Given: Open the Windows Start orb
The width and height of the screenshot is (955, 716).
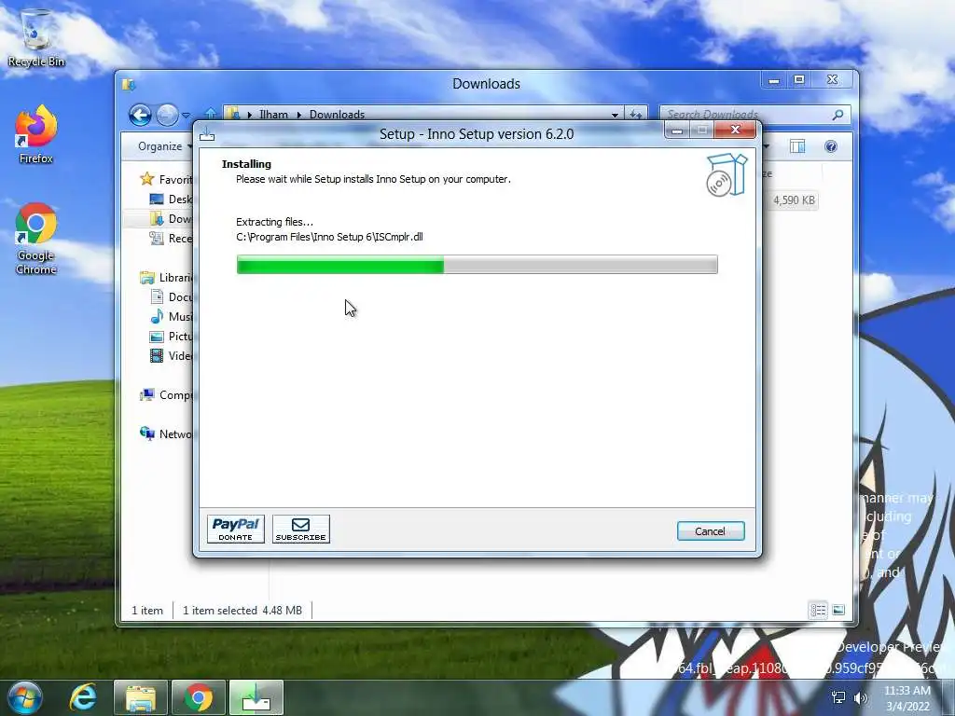Looking at the screenshot, I should tap(25, 697).
